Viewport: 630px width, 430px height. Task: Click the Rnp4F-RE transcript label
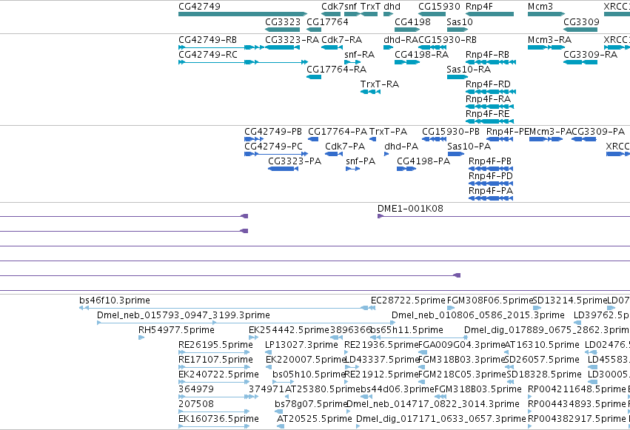click(488, 114)
